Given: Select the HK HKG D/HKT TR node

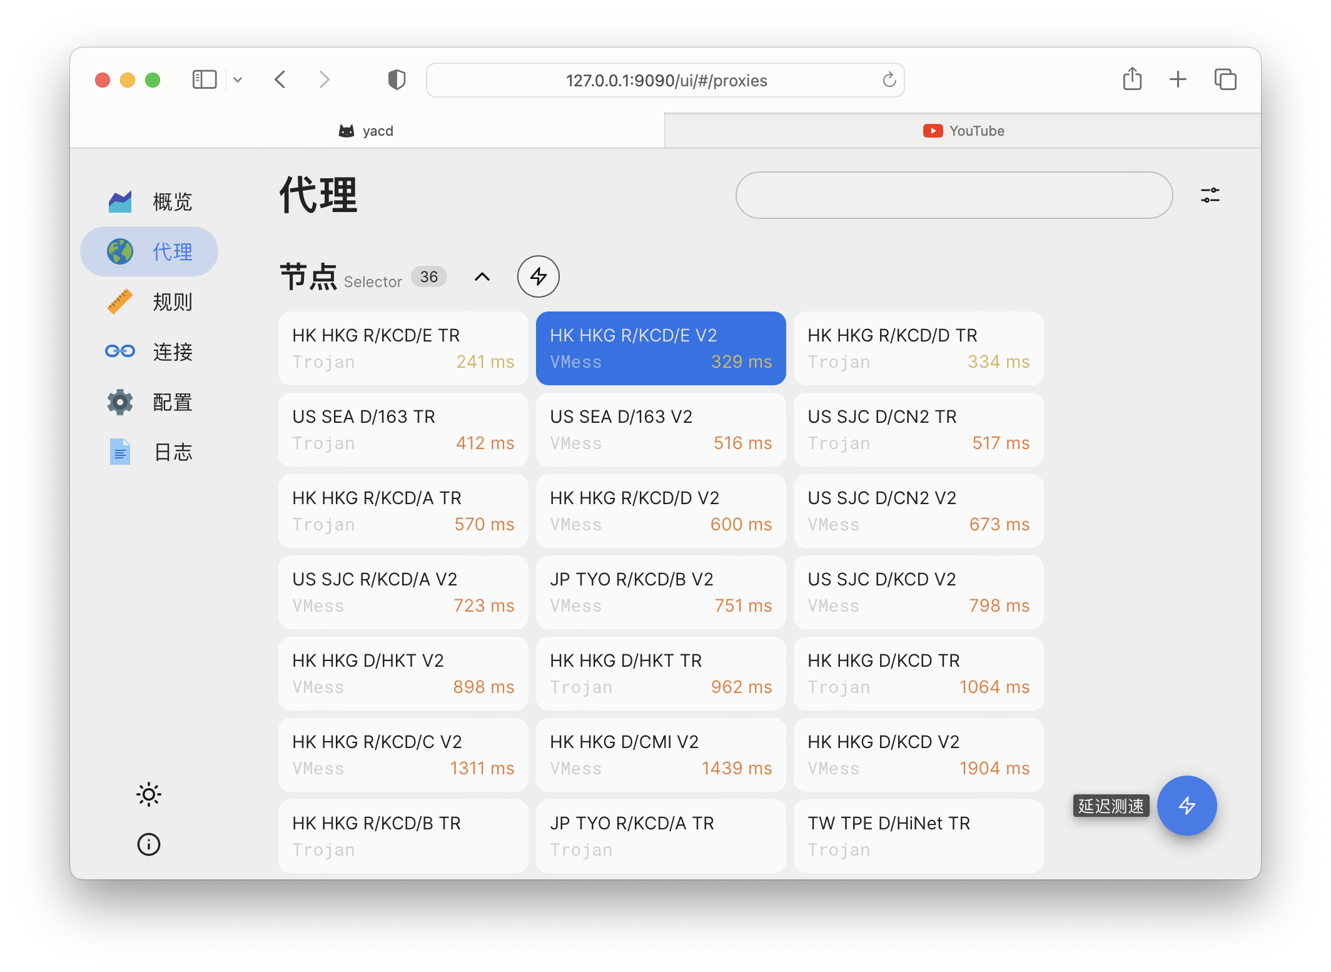Looking at the screenshot, I should pyautogui.click(x=661, y=674).
